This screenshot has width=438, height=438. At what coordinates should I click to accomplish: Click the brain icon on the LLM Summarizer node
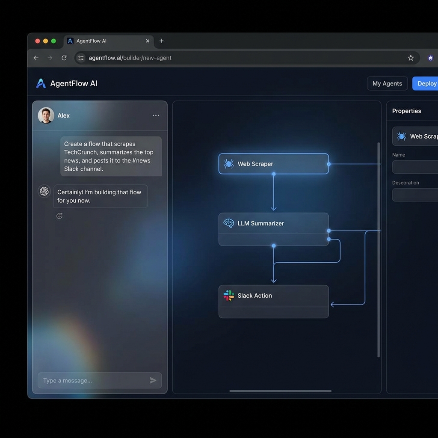click(228, 223)
